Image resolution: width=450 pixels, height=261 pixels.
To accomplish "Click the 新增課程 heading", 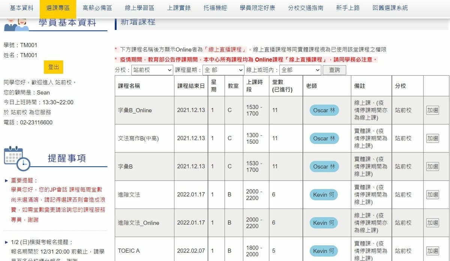I will point(138,22).
